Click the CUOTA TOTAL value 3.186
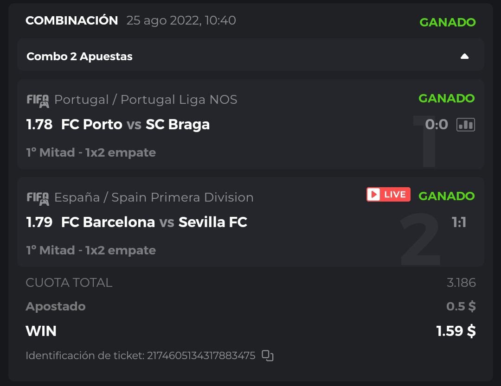This screenshot has width=501, height=386. (461, 283)
